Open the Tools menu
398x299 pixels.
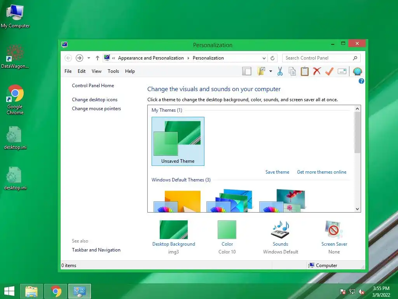click(x=113, y=71)
